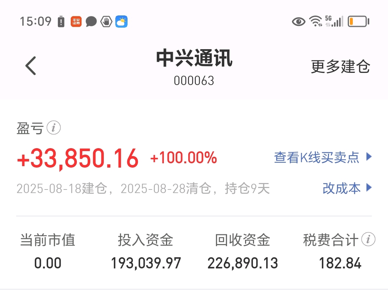Image resolution: width=388 pixels, height=300 pixels.
Task: Select the 2025-08-18建仓 date line
Action: (x=143, y=188)
